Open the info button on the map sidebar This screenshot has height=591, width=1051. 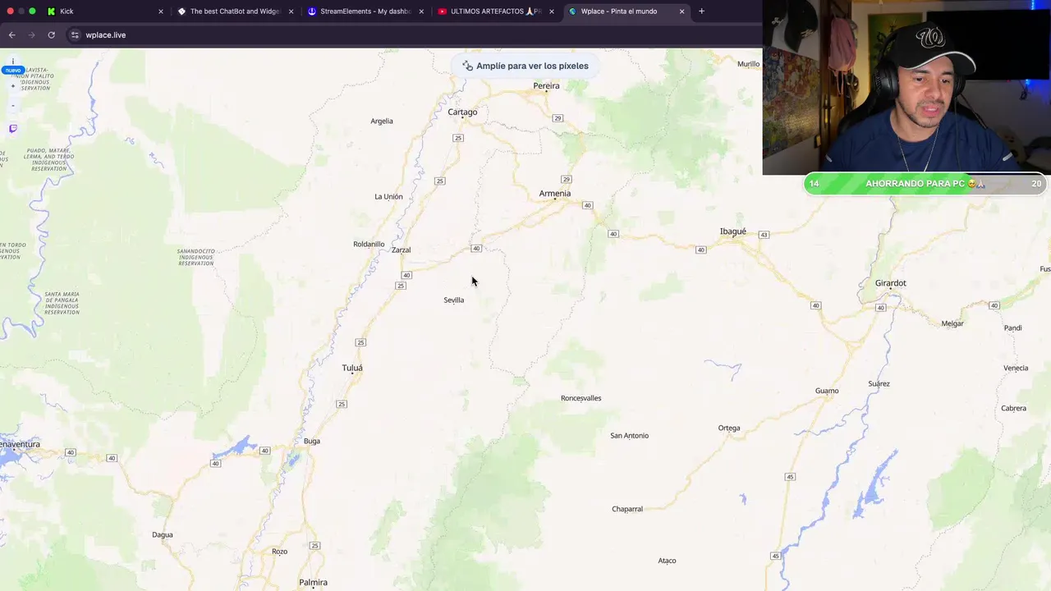[x=12, y=61]
